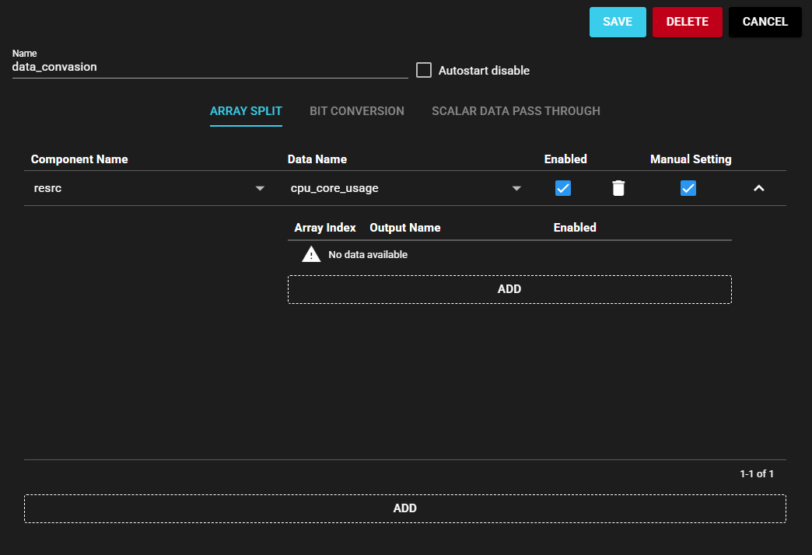This screenshot has width=812, height=555.
Task: Cancel editing with the Cancel button
Action: pyautogui.click(x=765, y=22)
